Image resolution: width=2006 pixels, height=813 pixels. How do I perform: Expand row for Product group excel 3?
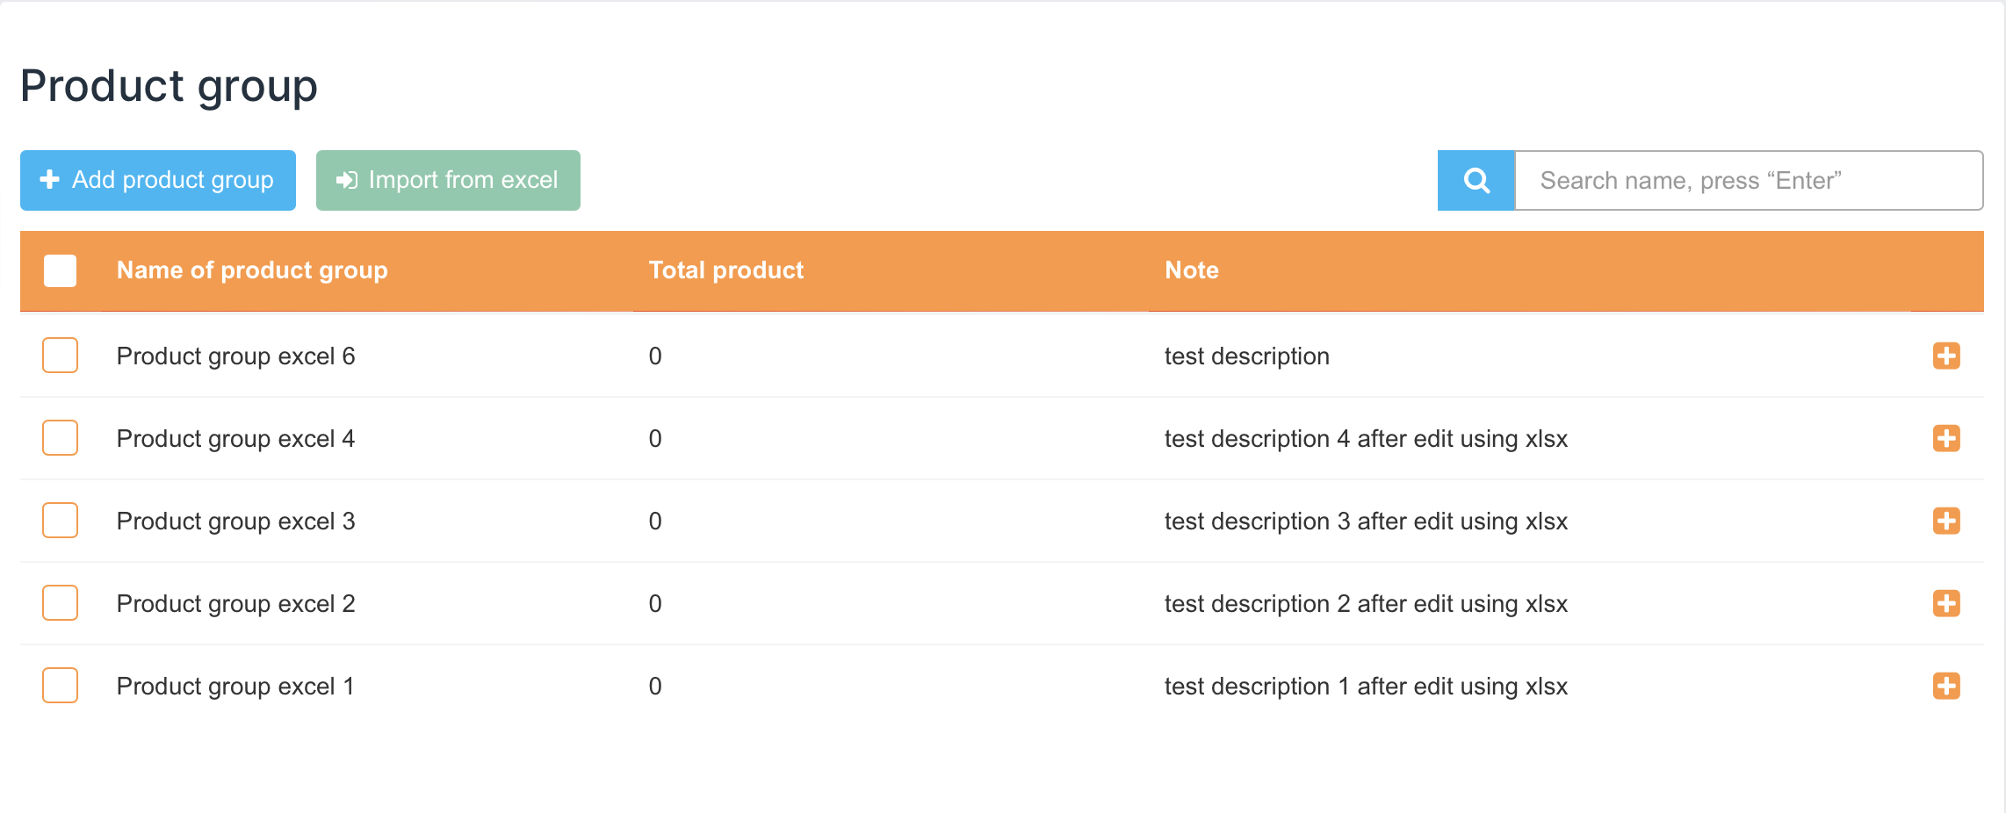(1946, 521)
